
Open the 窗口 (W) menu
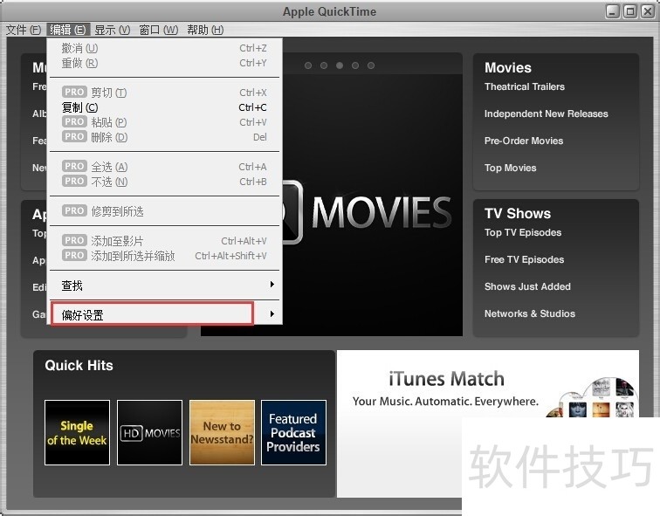tap(158, 30)
